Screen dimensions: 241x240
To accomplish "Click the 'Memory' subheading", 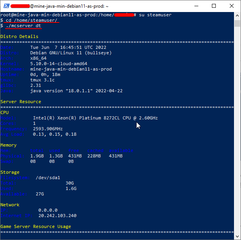I will click(9, 145).
